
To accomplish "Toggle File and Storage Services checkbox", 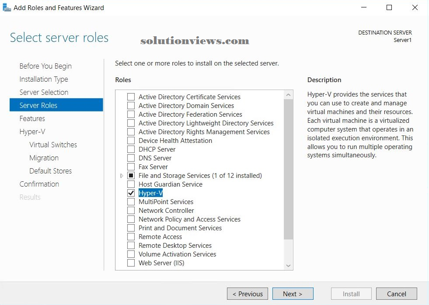I will point(131,176).
